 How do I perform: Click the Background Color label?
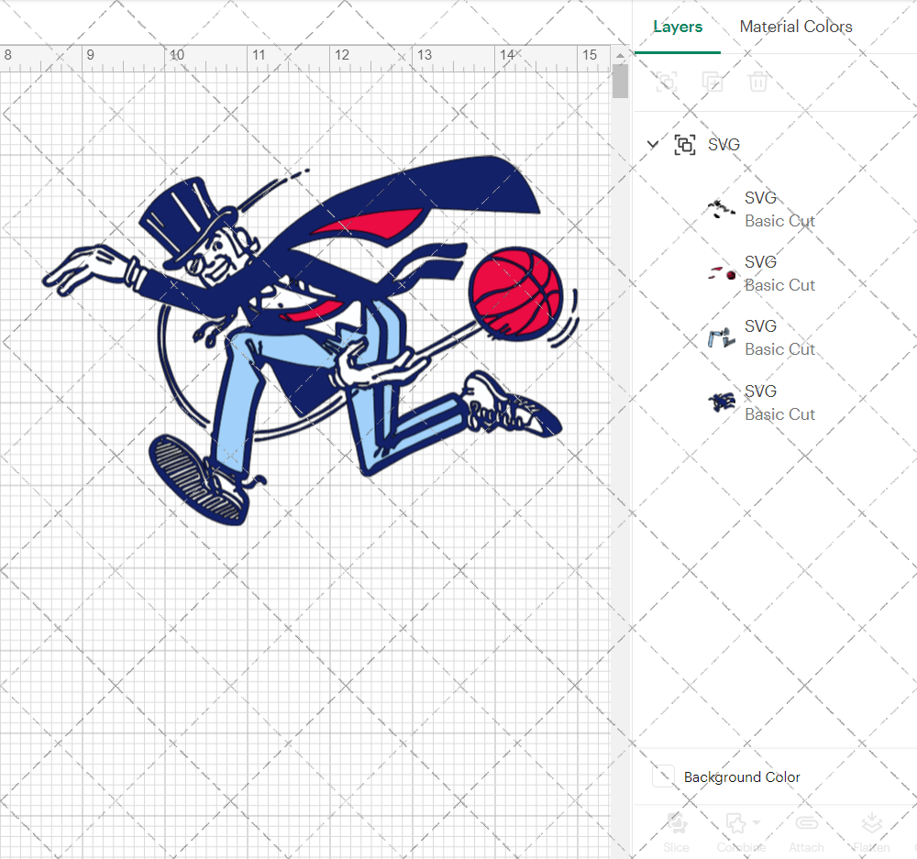pyautogui.click(x=742, y=777)
